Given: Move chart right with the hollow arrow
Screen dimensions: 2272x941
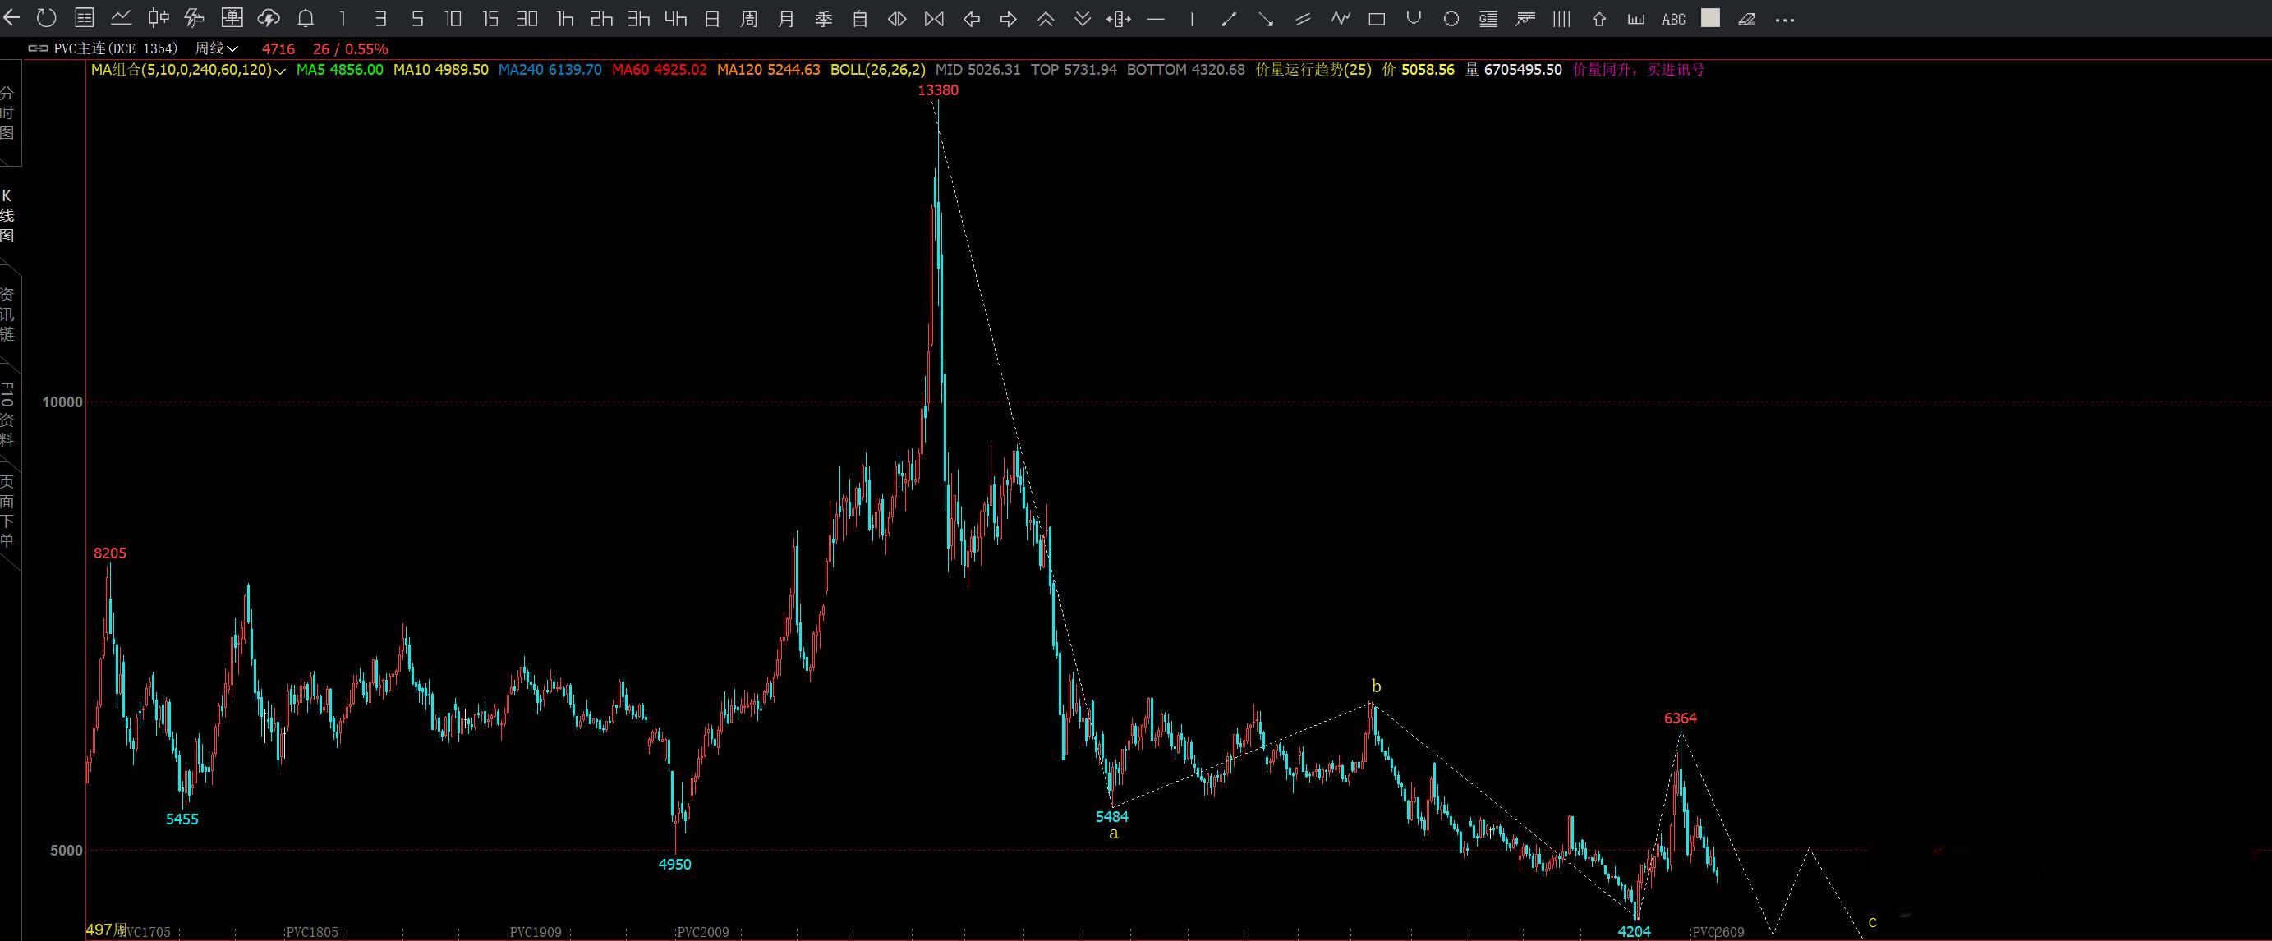Looking at the screenshot, I should tap(1008, 19).
